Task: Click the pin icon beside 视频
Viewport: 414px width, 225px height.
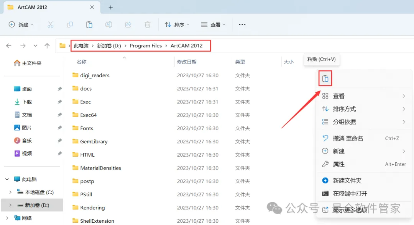Action: click(60, 154)
